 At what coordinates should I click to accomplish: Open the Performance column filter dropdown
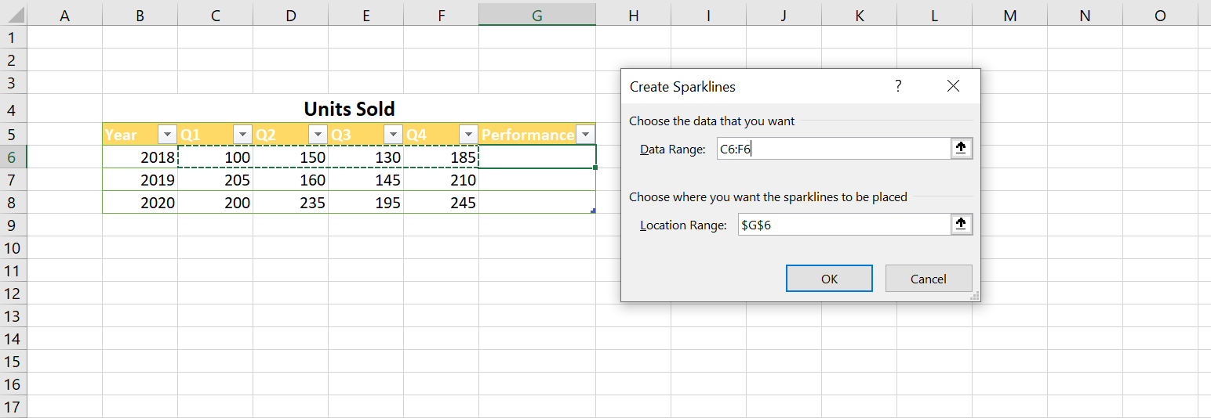coord(585,135)
